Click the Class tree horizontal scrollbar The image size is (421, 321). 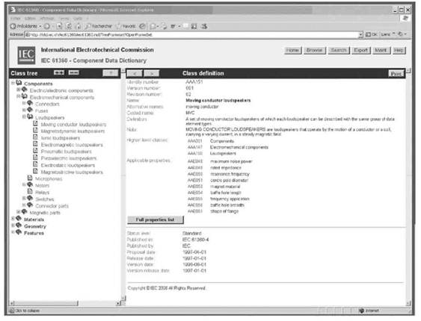[66, 303]
